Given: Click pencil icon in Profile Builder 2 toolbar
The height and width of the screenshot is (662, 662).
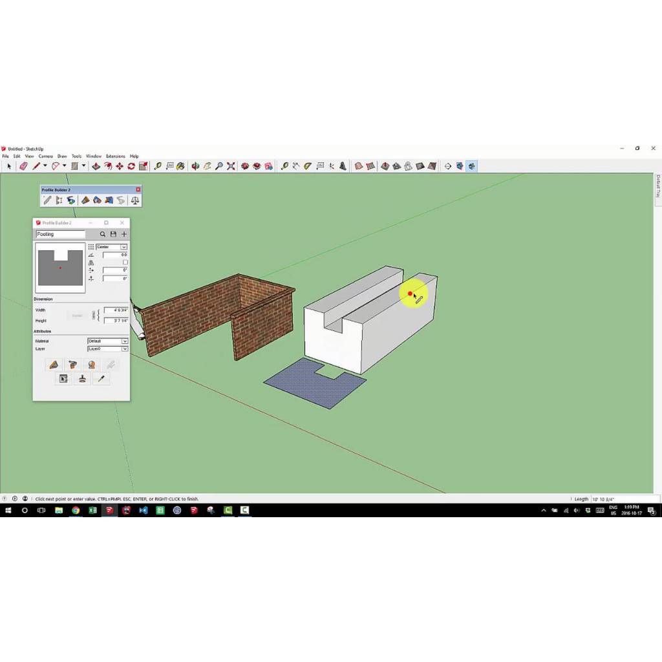Looking at the screenshot, I should click(47, 200).
